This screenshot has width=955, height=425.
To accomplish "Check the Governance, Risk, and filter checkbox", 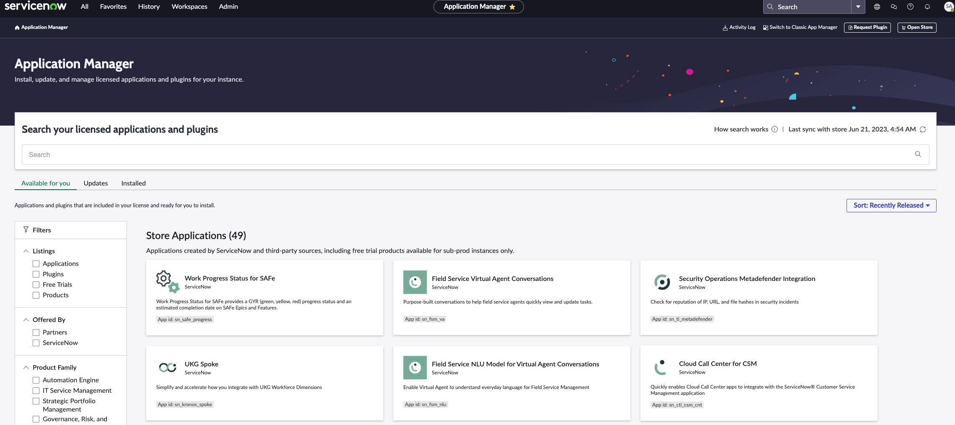I will click(x=36, y=419).
